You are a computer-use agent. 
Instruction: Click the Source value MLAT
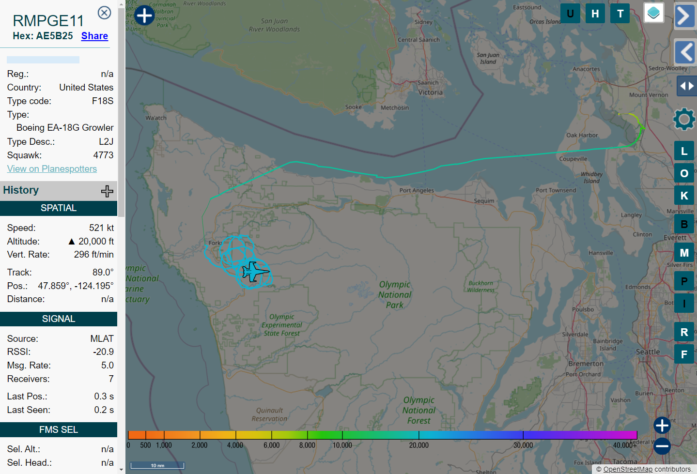(x=102, y=339)
